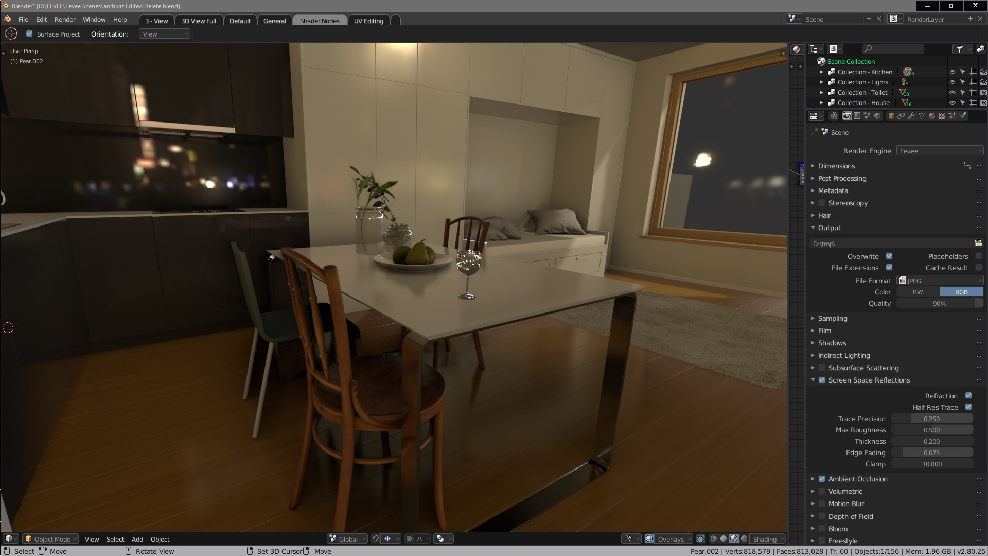
Task: Click the Shader Nodes tab
Action: [319, 21]
